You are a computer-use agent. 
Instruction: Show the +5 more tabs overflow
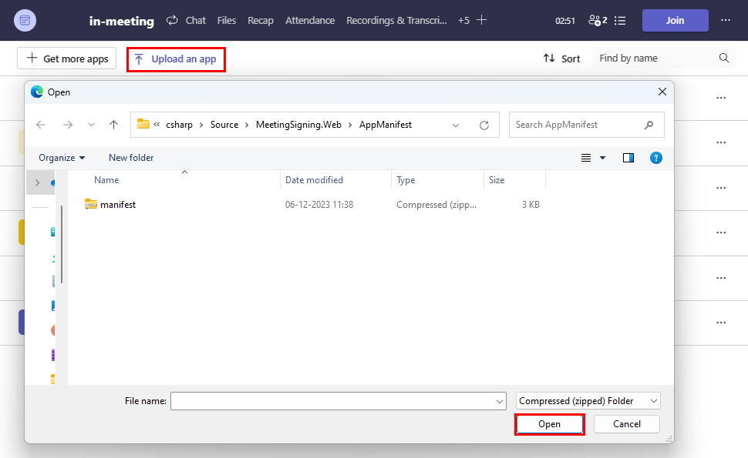[x=463, y=21]
